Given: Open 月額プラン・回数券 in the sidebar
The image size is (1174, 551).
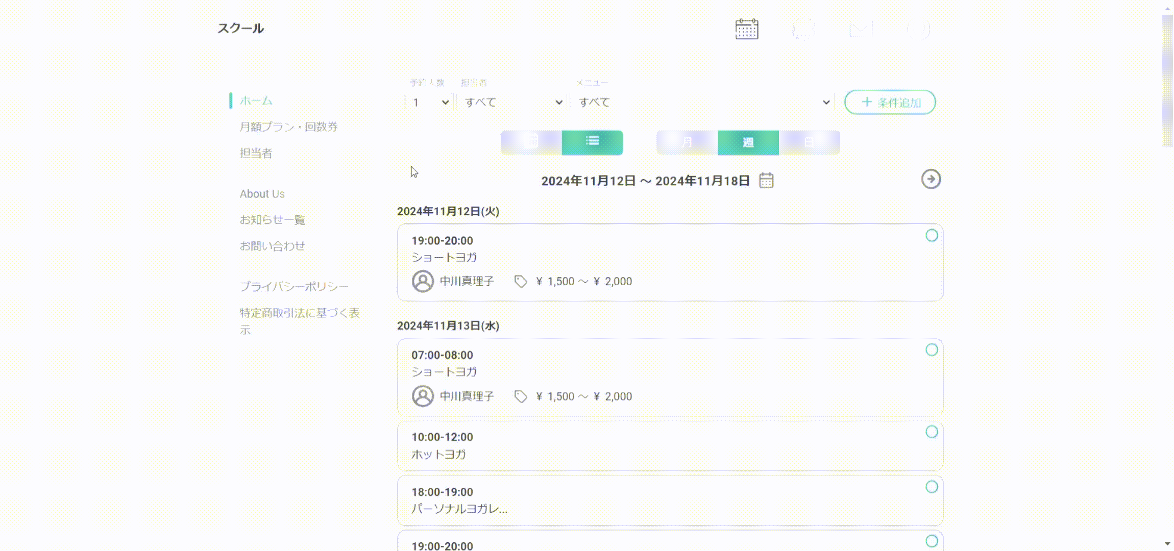Looking at the screenshot, I should click(x=289, y=127).
